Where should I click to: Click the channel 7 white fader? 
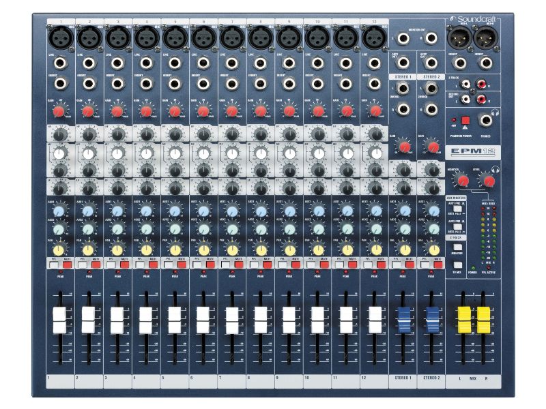232,316
